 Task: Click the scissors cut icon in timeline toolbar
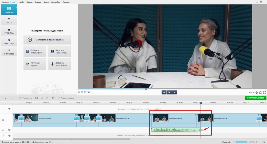(x=37, y=98)
